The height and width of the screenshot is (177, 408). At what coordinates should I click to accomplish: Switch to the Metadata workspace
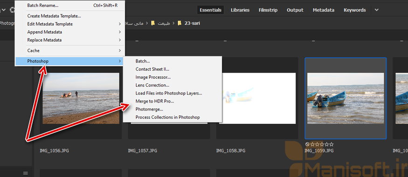[x=324, y=10]
